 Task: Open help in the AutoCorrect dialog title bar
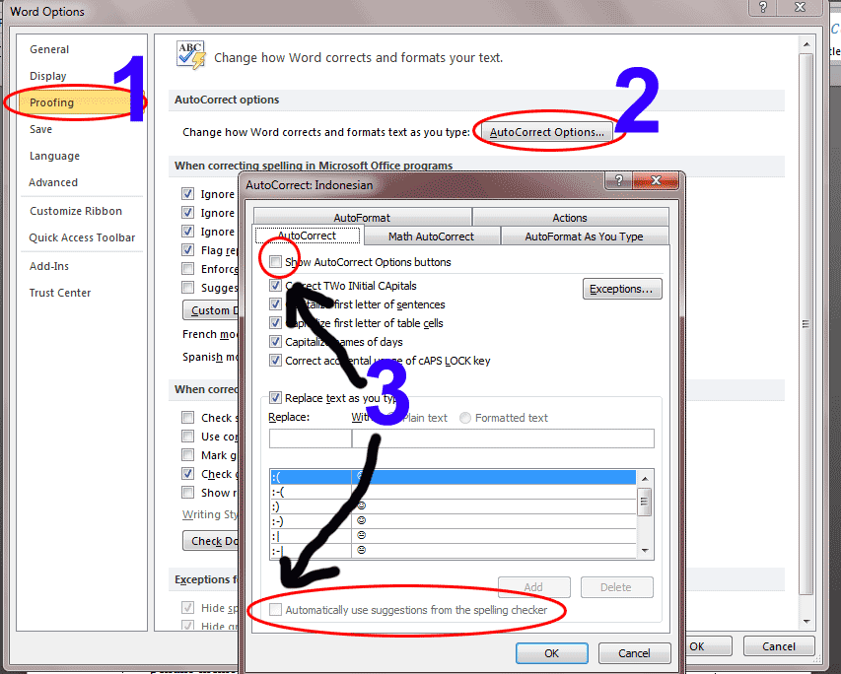[x=618, y=180]
